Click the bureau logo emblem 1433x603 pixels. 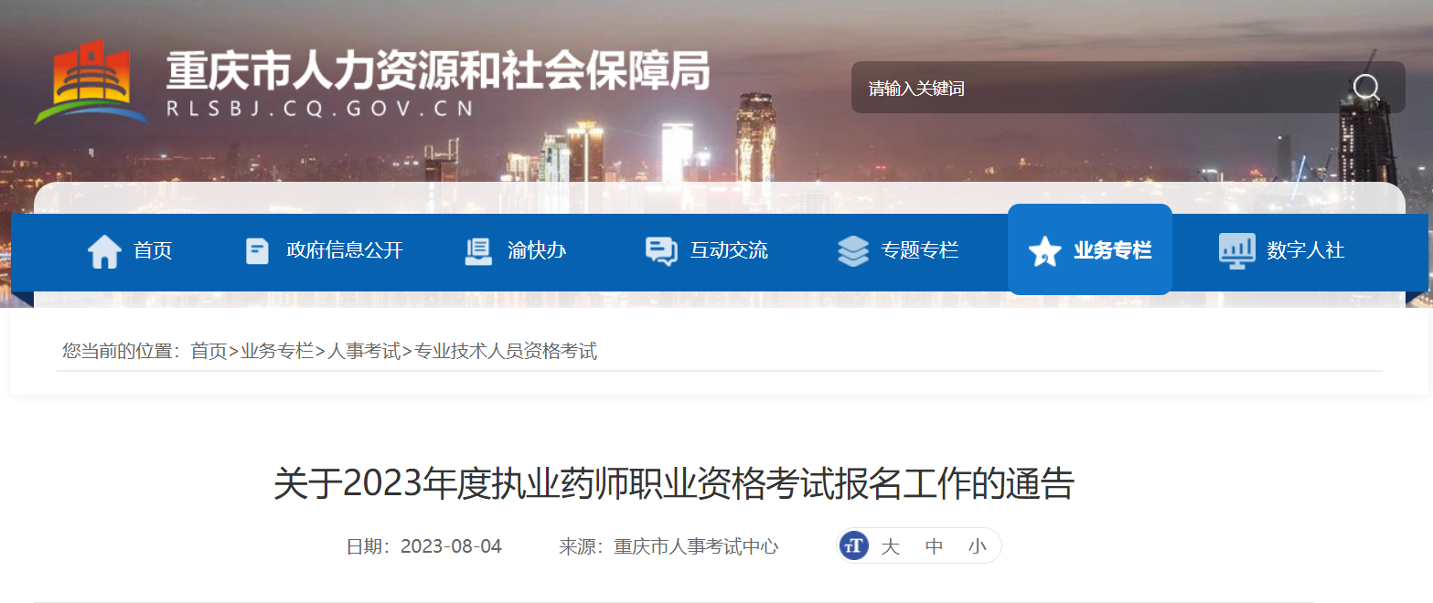[91, 82]
